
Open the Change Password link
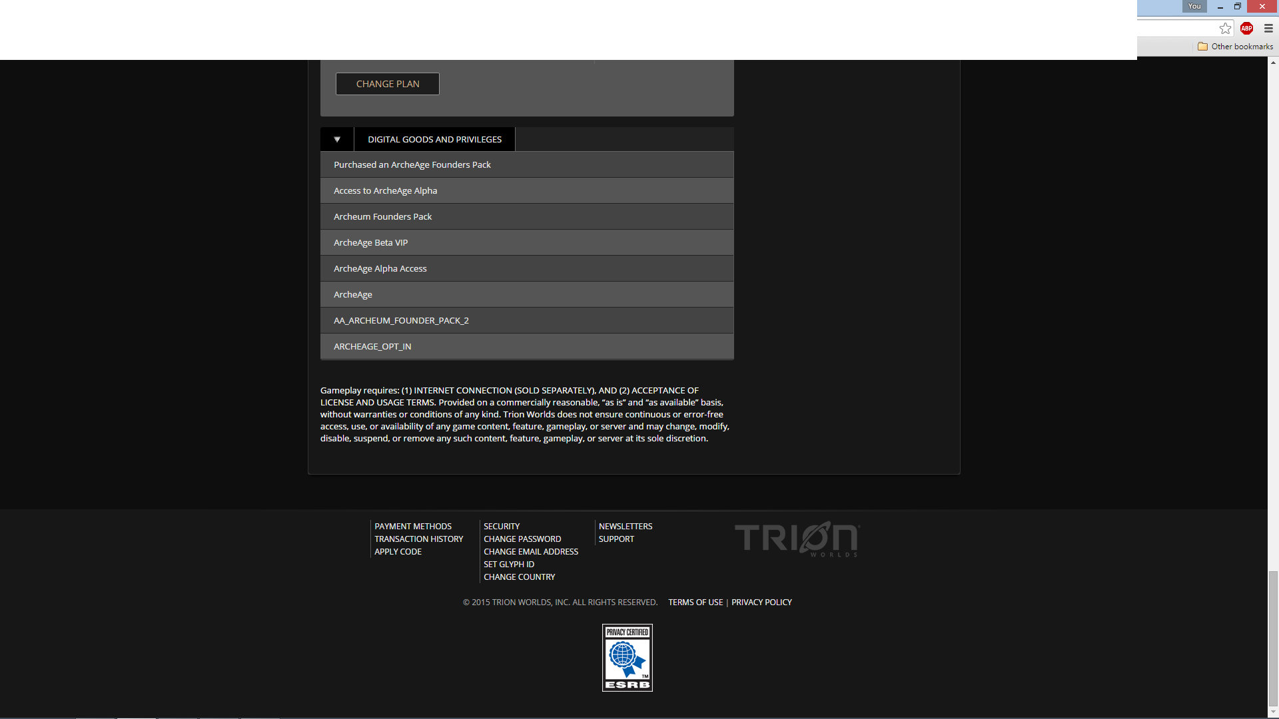(x=522, y=539)
